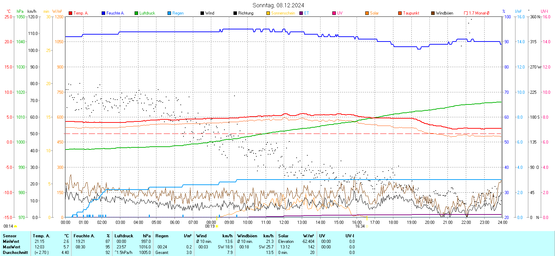Click the light blue Regen legend square
This screenshot has width=555, height=256.
click(169, 13)
